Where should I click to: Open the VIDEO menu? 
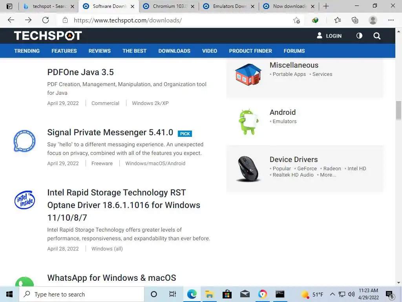[210, 51]
